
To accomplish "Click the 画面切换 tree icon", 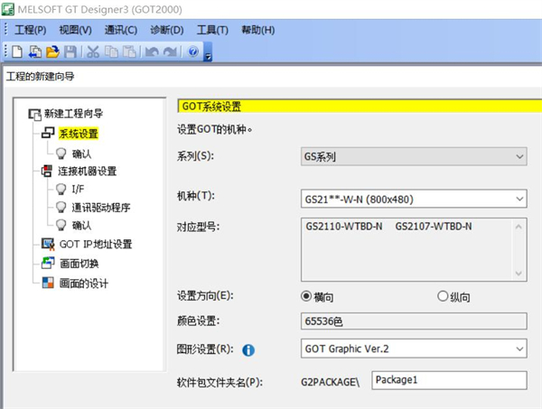I will 48,263.
